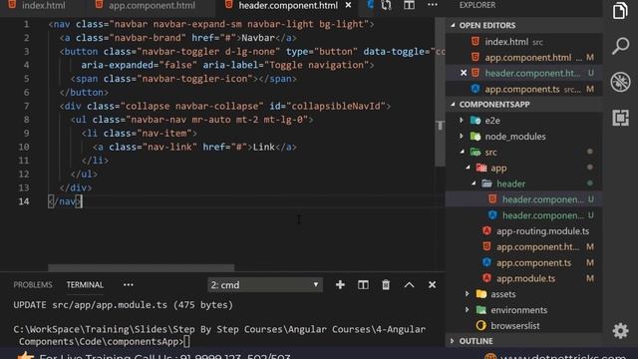Expand the assets folder

(x=502, y=294)
